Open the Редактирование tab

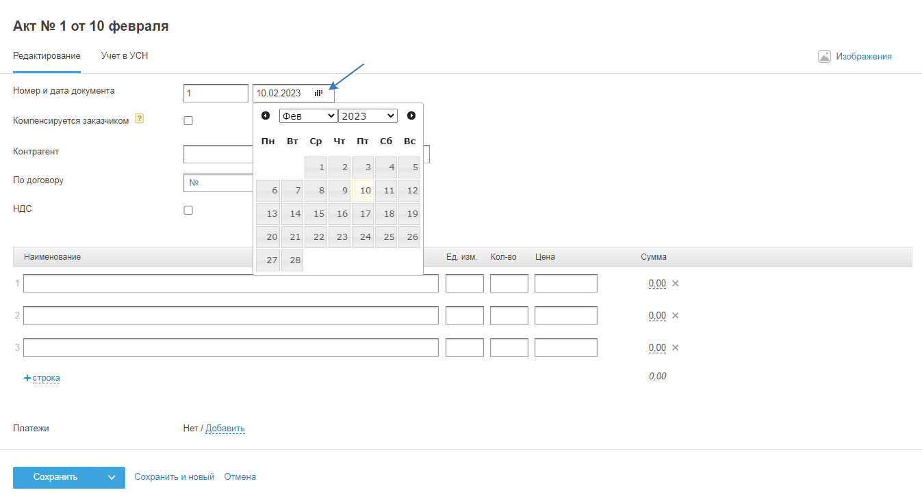point(47,56)
